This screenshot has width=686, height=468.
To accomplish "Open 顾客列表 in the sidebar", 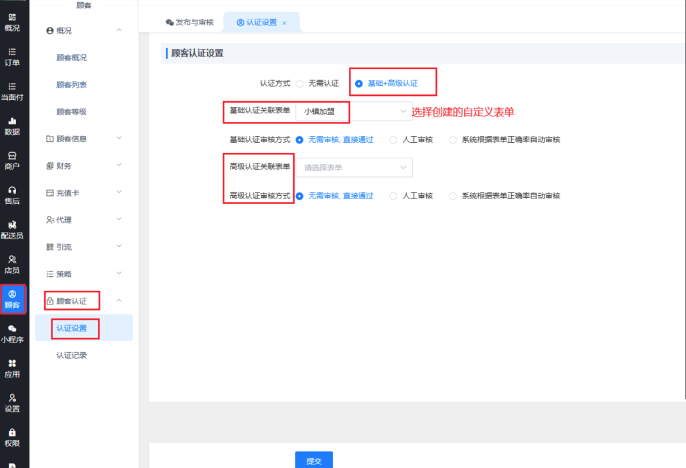I will [x=72, y=85].
